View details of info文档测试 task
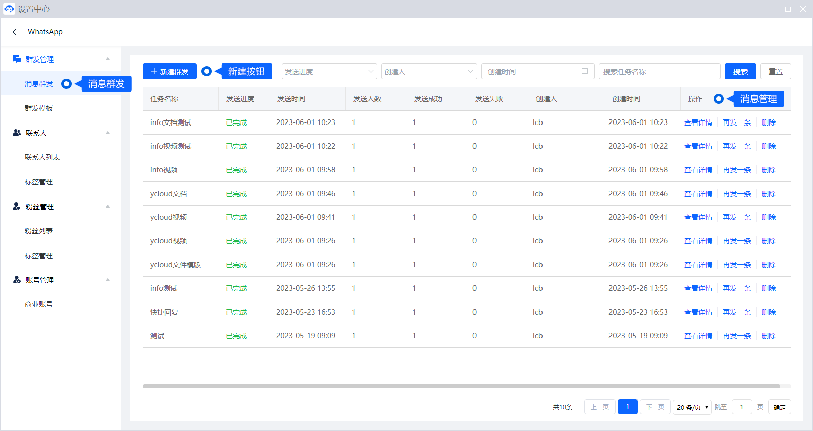This screenshot has height=431, width=813. 698,122
